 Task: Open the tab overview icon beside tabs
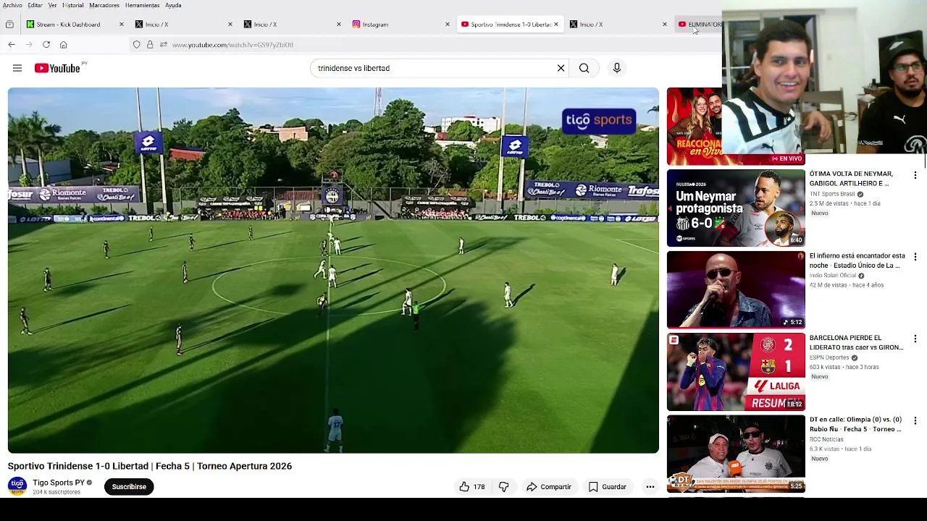(9, 25)
